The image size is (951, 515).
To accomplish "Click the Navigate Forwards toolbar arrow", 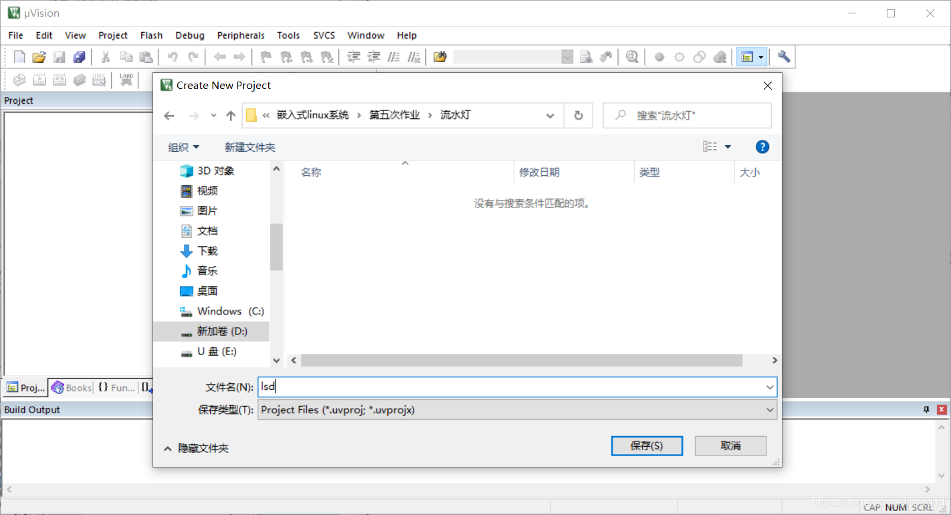I will tap(239, 57).
